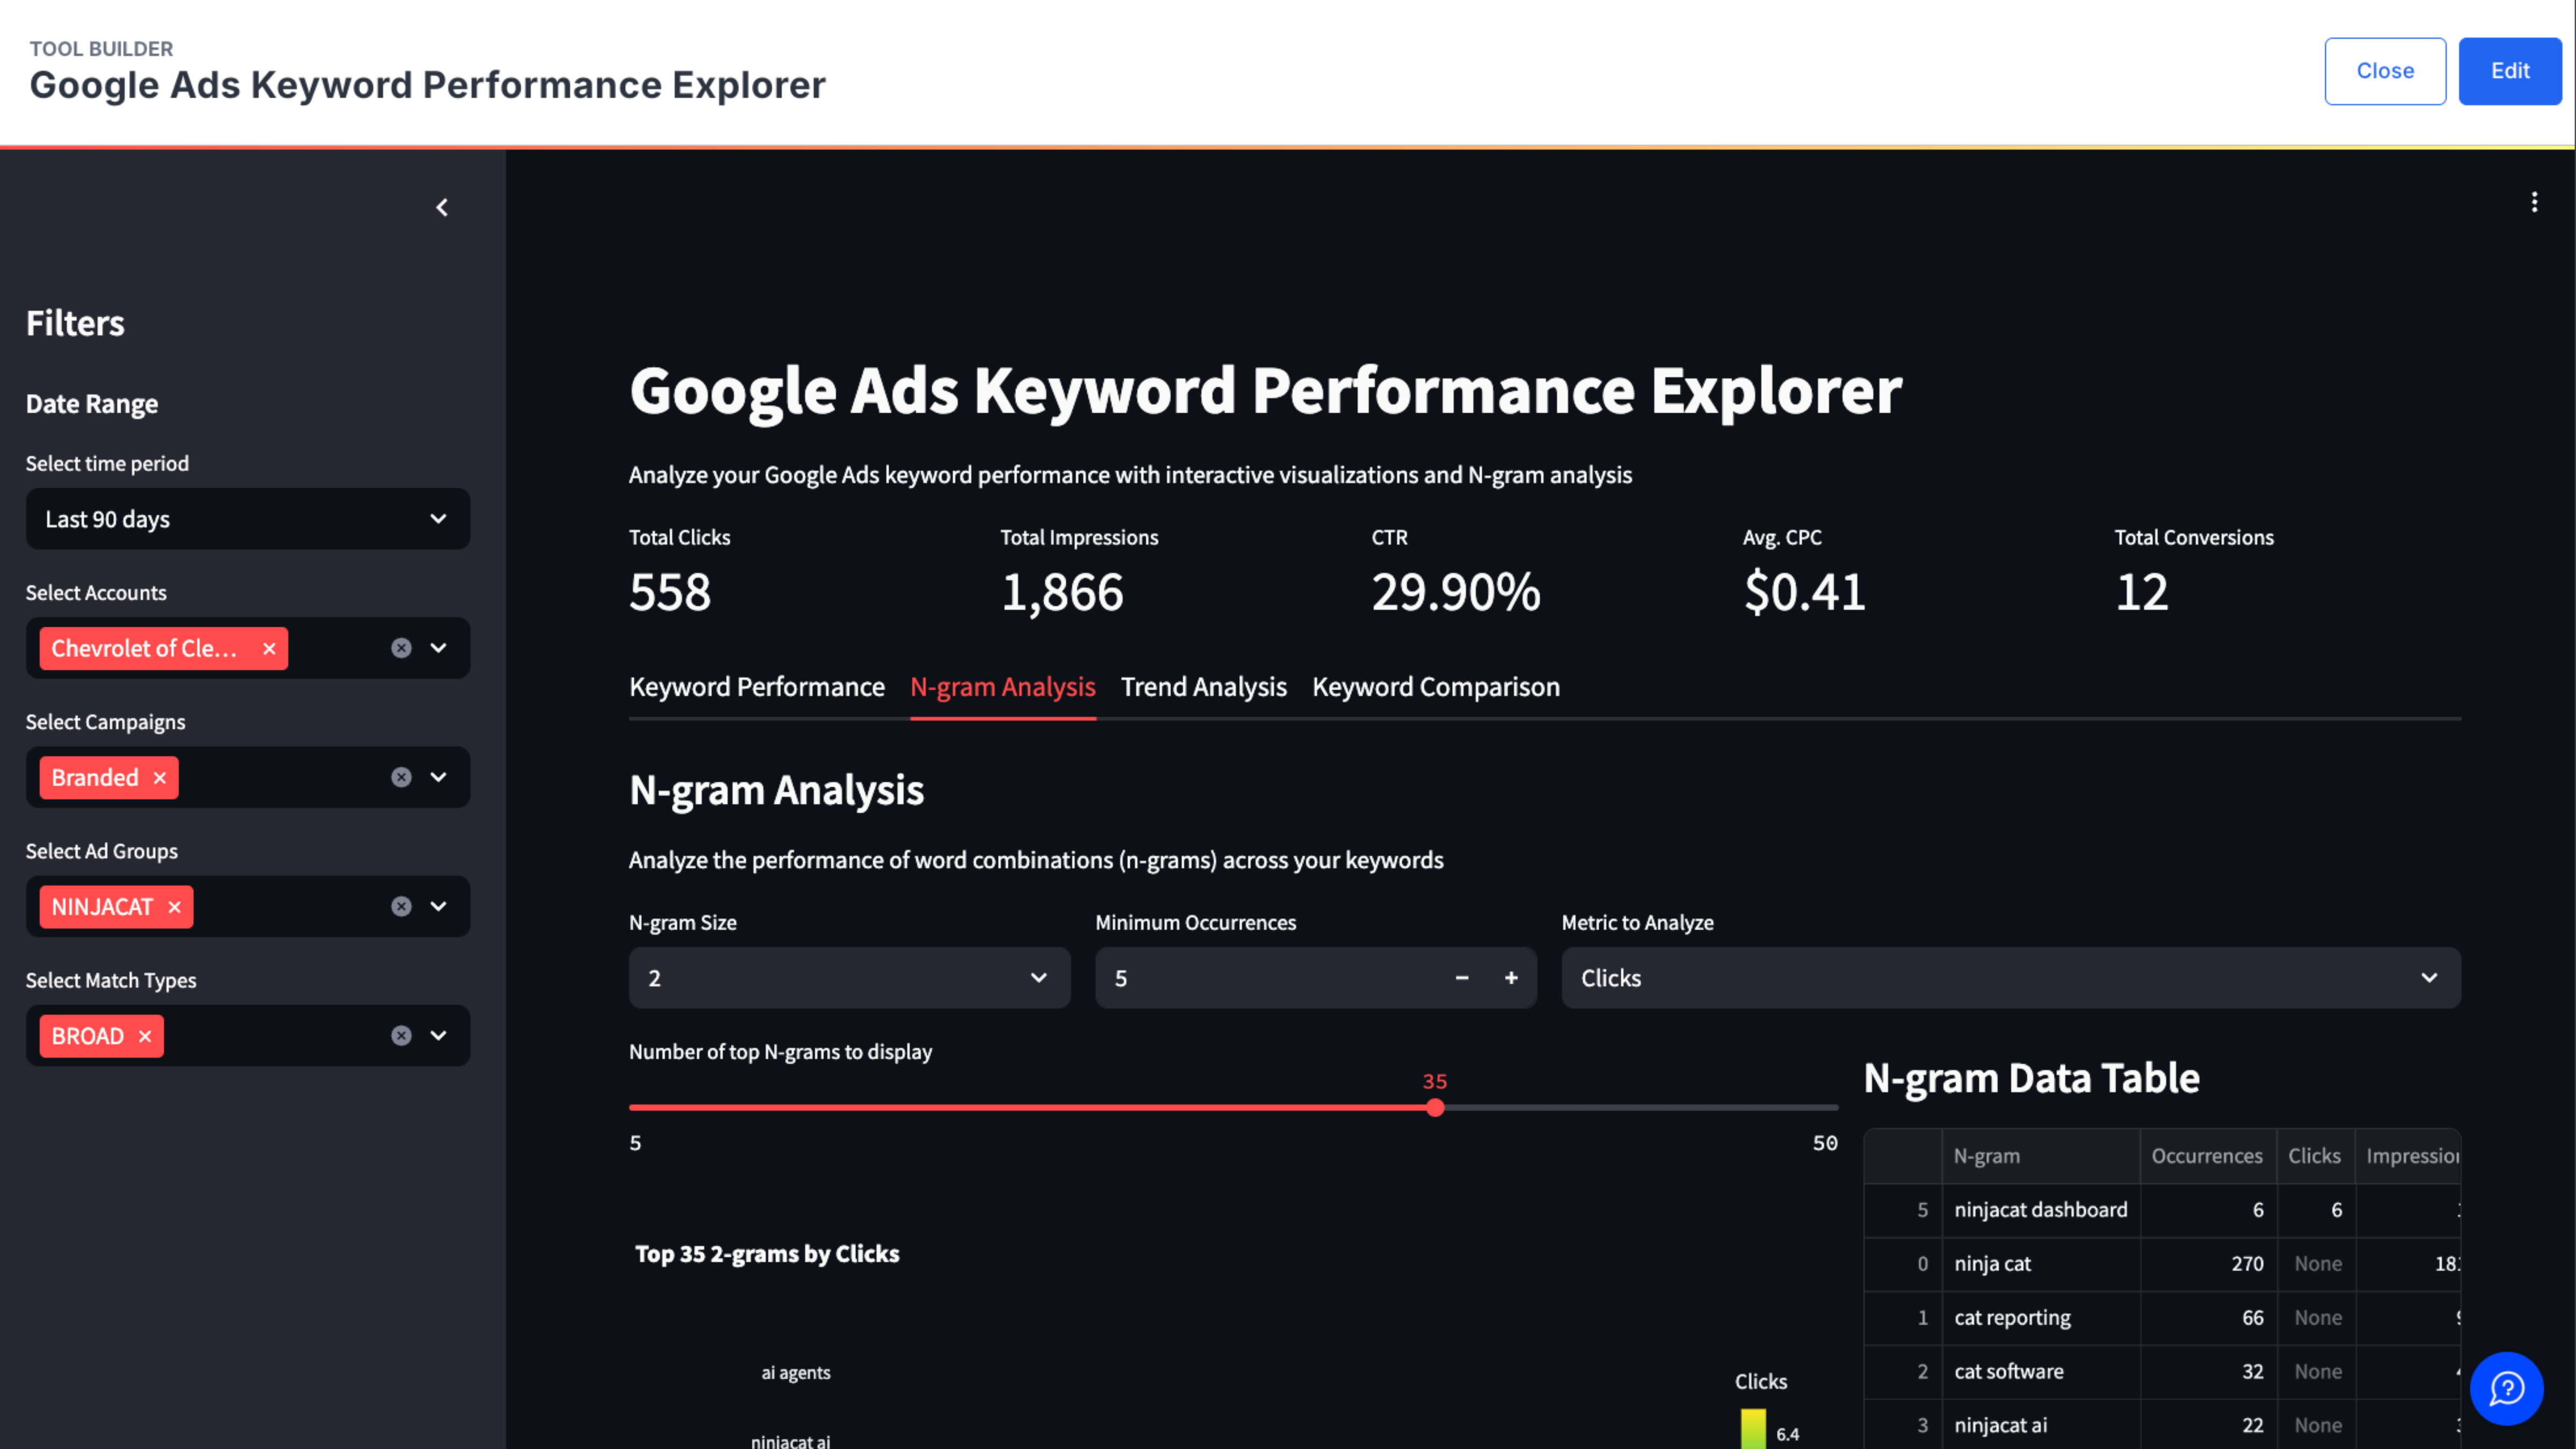Screen dimensions: 2576x1449
Task: Increase Minimum Occurrences with the plus button
Action: click(1511, 978)
